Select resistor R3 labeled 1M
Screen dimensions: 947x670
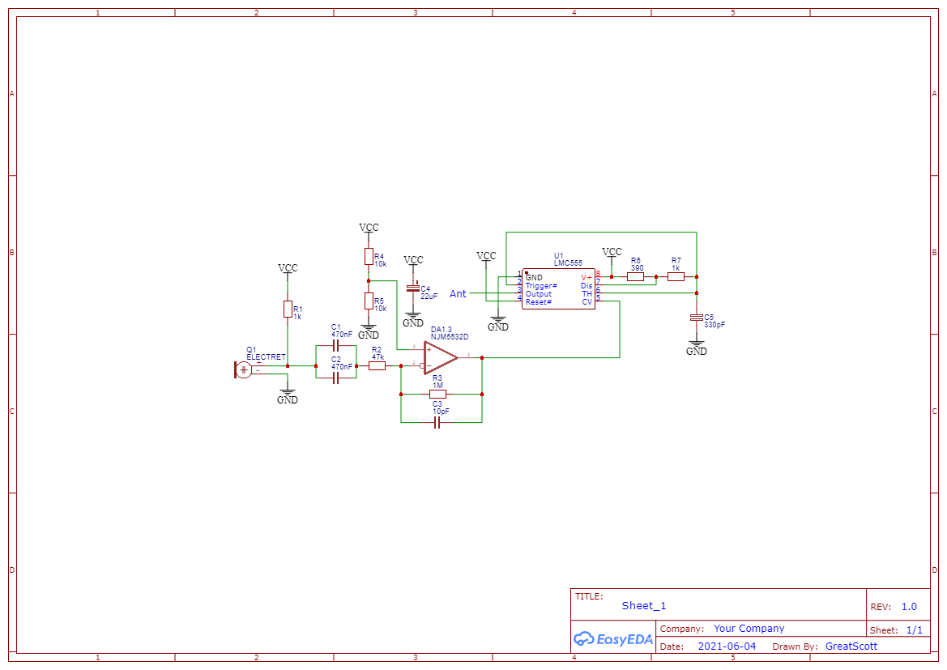(437, 392)
